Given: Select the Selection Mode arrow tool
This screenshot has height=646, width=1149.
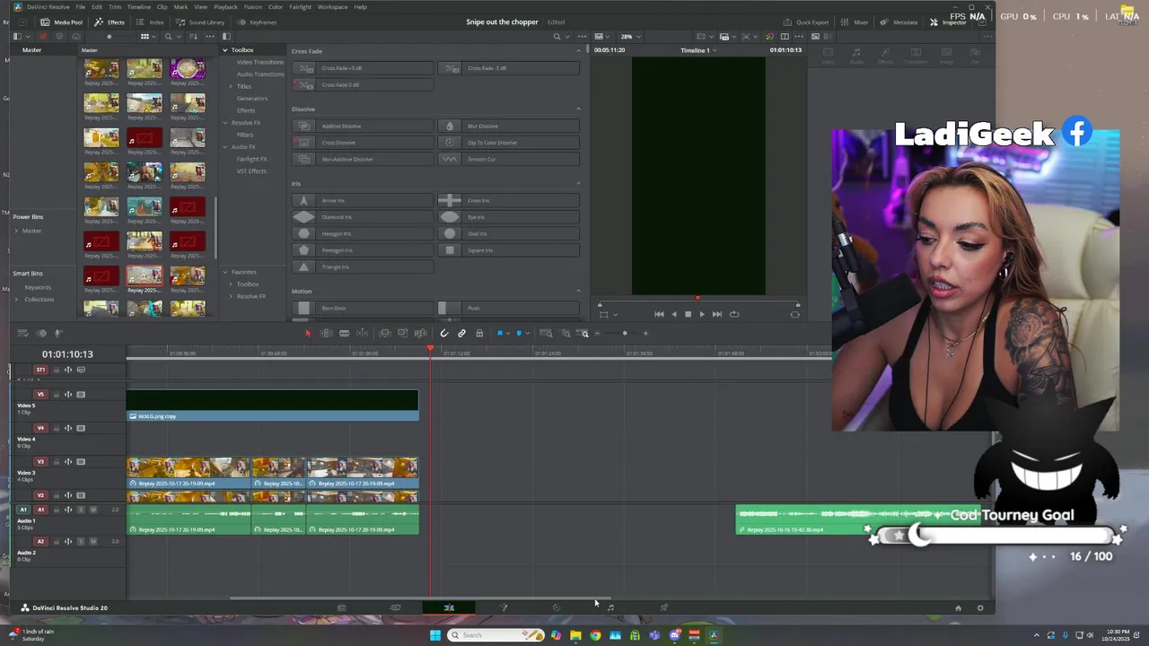Looking at the screenshot, I should (x=307, y=333).
